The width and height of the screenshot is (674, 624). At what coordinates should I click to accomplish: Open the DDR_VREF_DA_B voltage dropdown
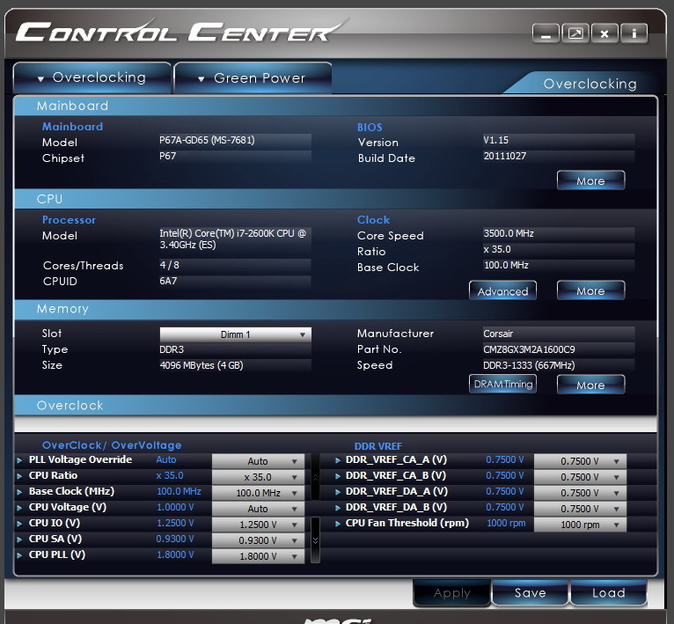(x=580, y=510)
